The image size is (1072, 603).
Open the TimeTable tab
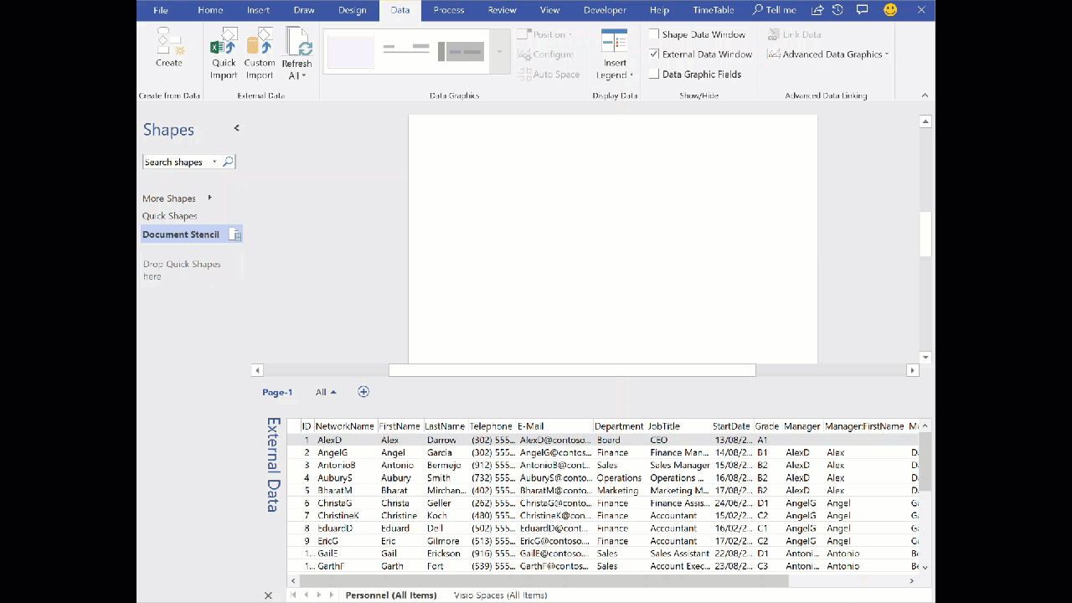[713, 10]
